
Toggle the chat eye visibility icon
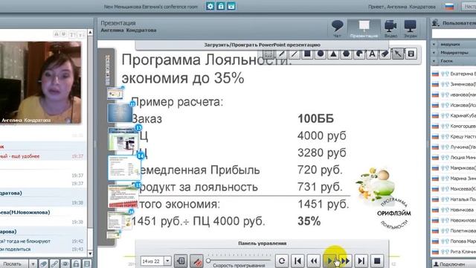[65, 264]
